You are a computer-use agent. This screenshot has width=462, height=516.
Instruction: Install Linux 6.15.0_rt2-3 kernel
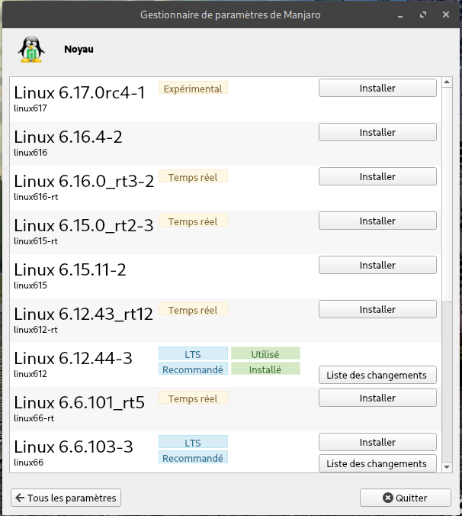[x=377, y=221]
